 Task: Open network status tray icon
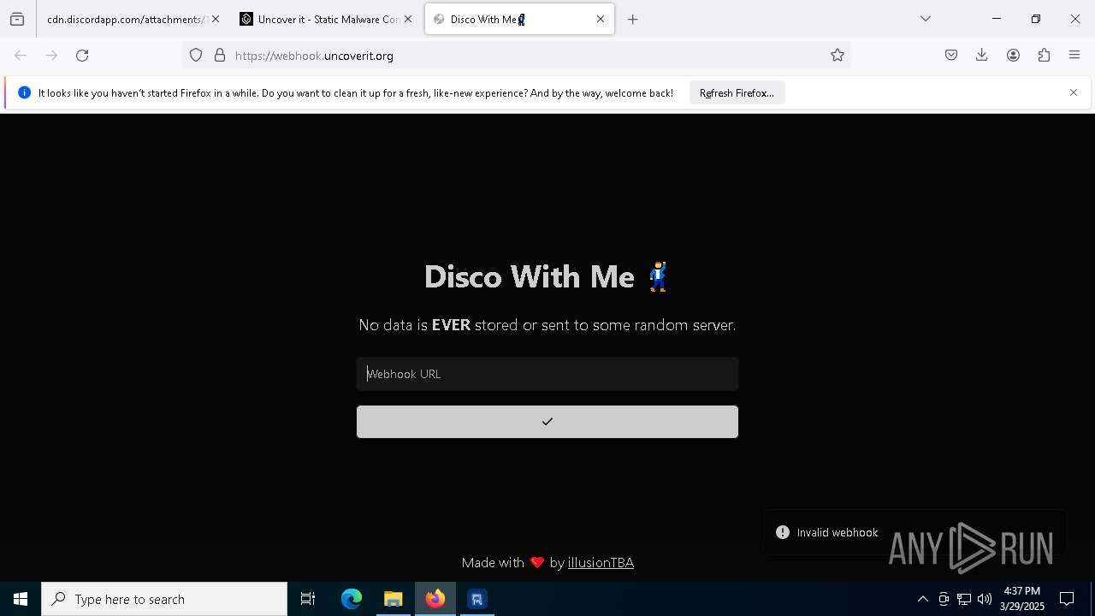coord(964,599)
